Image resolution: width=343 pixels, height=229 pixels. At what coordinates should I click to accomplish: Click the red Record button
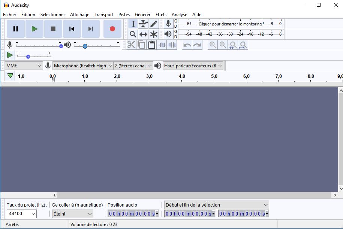point(112,29)
